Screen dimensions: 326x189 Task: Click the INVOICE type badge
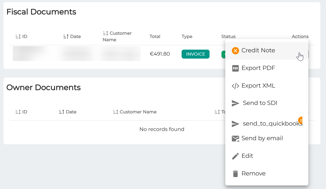pos(195,54)
